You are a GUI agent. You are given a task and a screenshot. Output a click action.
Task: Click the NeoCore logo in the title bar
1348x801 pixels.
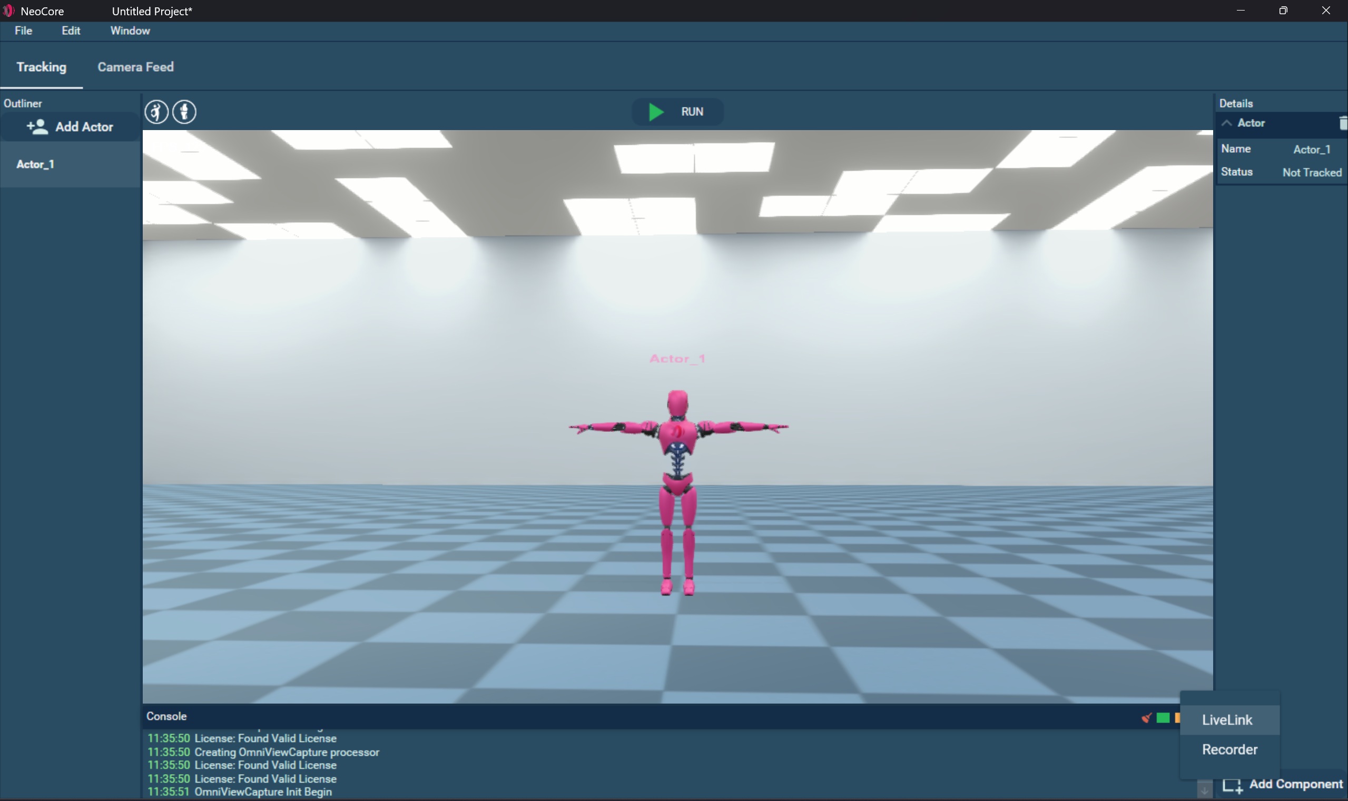(x=8, y=11)
